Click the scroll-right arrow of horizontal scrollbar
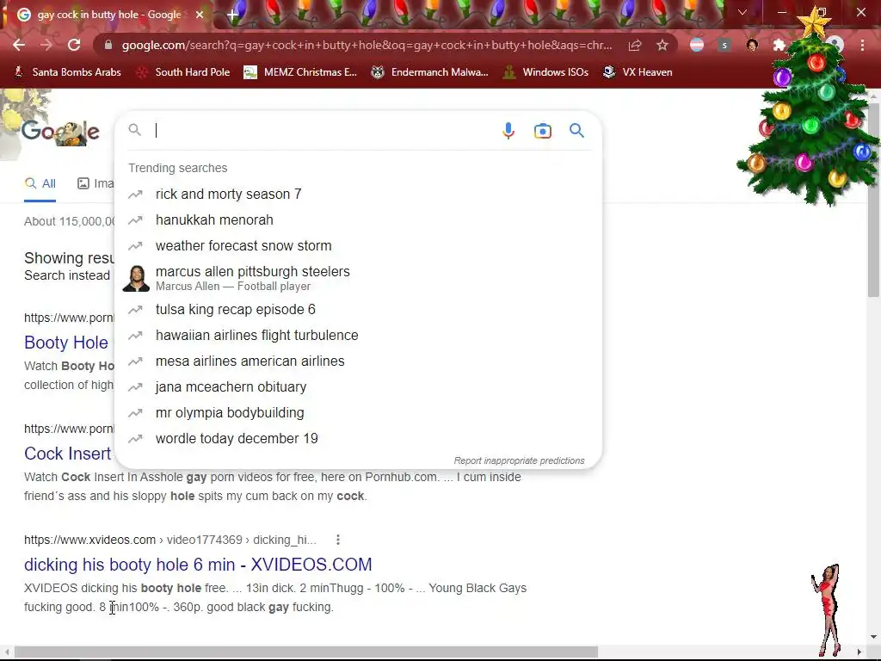Screen dimensions: 881x661 pyautogui.click(x=859, y=652)
